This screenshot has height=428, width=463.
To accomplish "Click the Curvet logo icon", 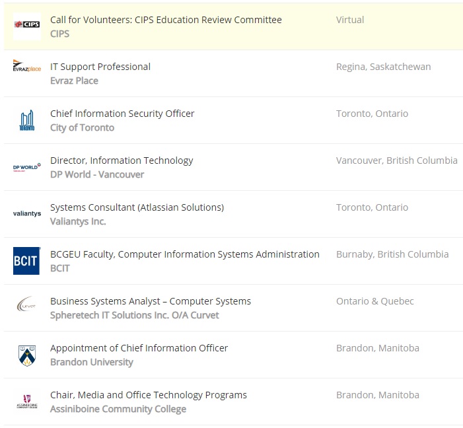I will [x=26, y=307].
